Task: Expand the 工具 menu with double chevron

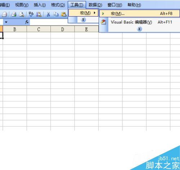Action: [83, 20]
